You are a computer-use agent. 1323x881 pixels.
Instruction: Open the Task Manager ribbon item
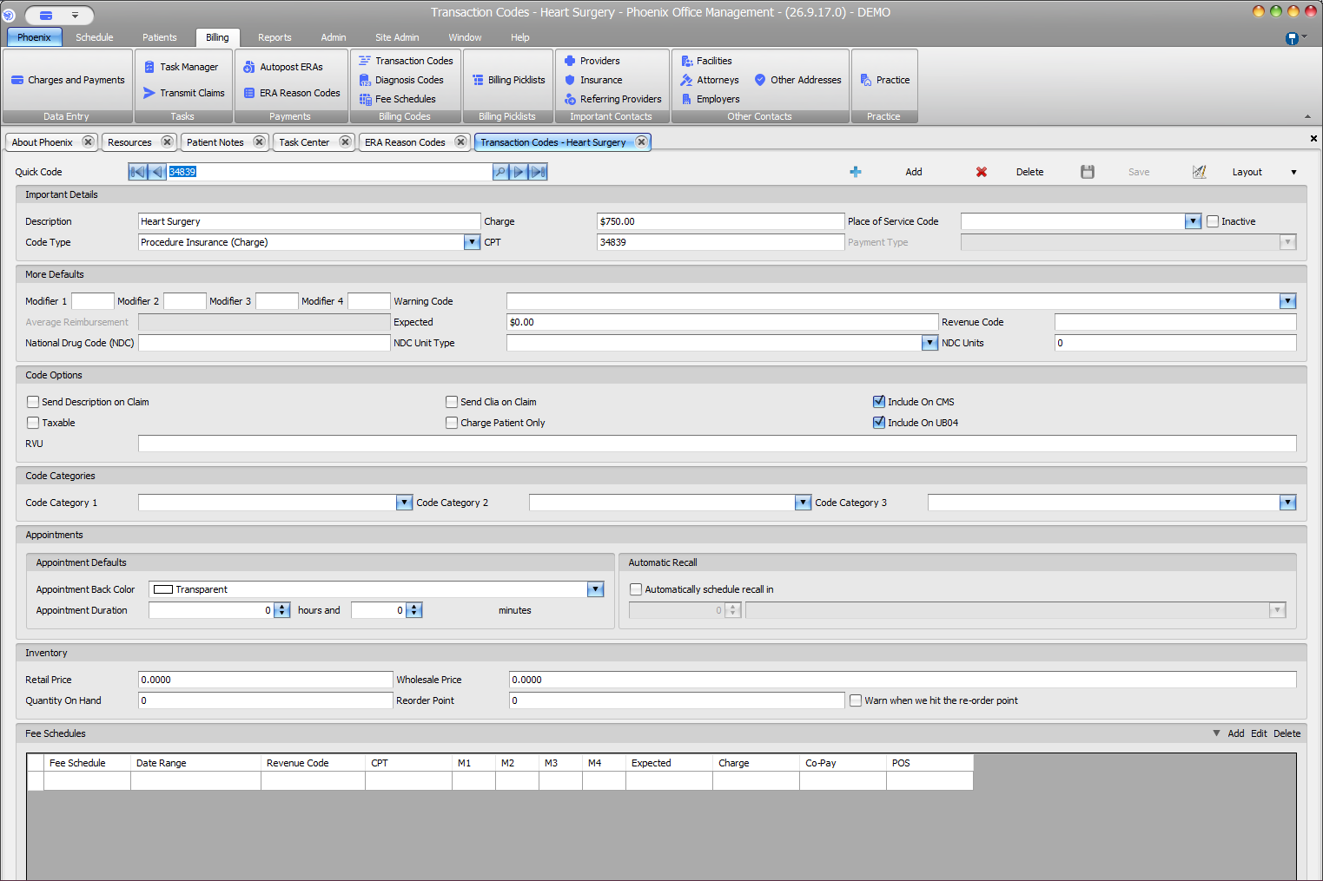click(181, 67)
